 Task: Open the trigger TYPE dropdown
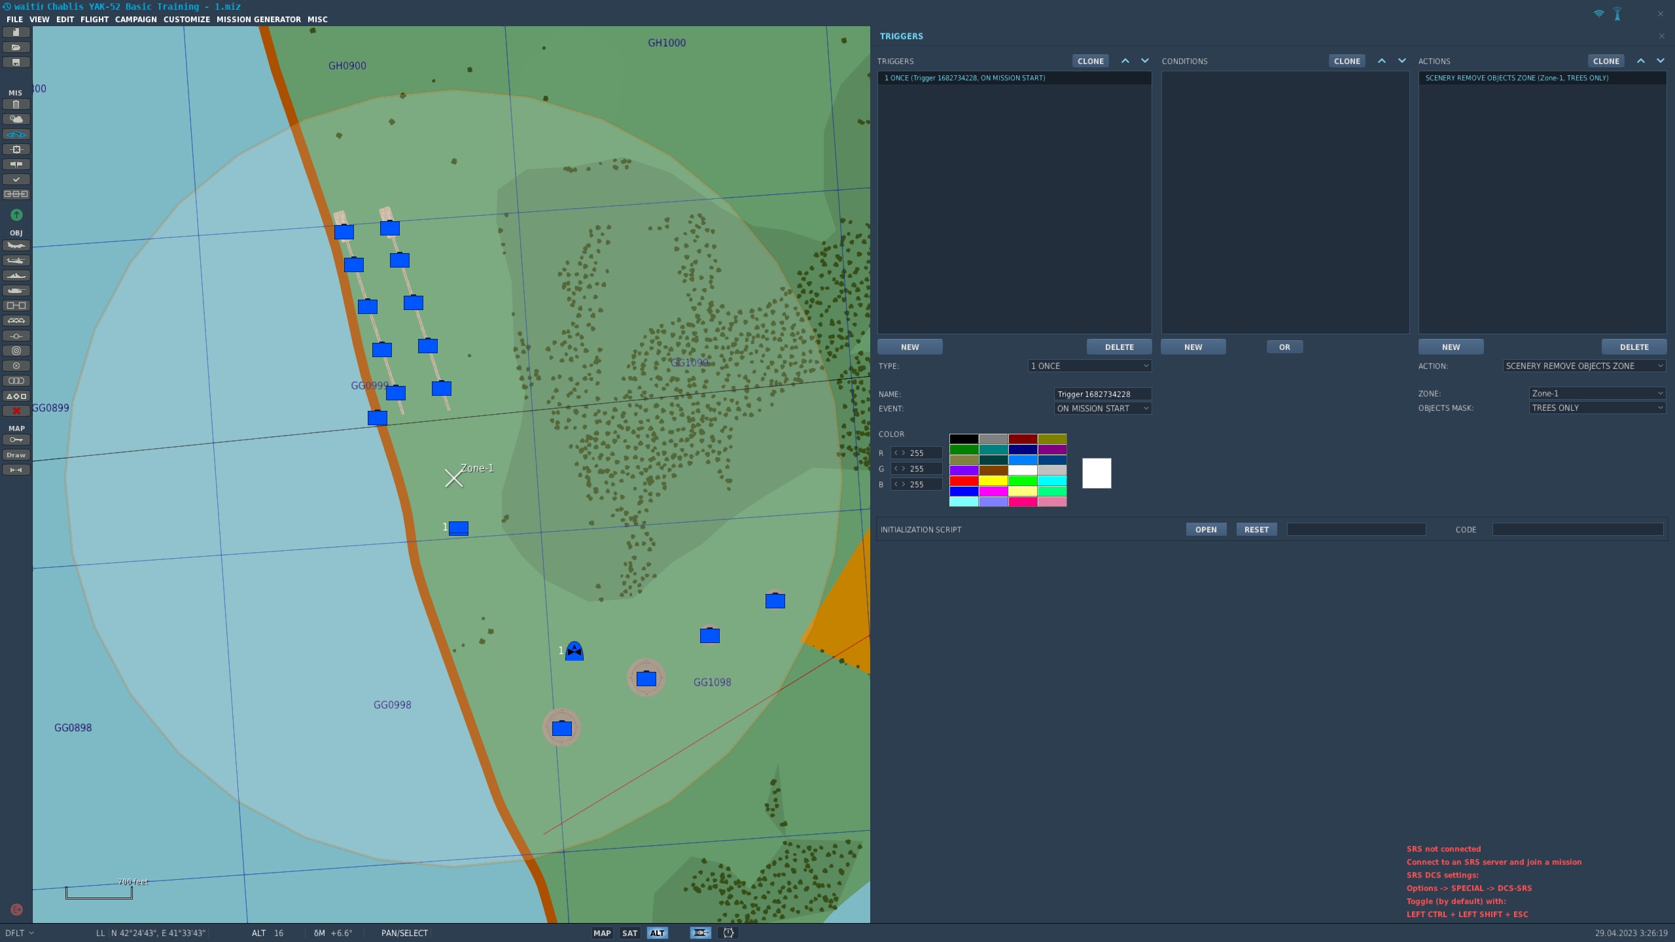1089,366
